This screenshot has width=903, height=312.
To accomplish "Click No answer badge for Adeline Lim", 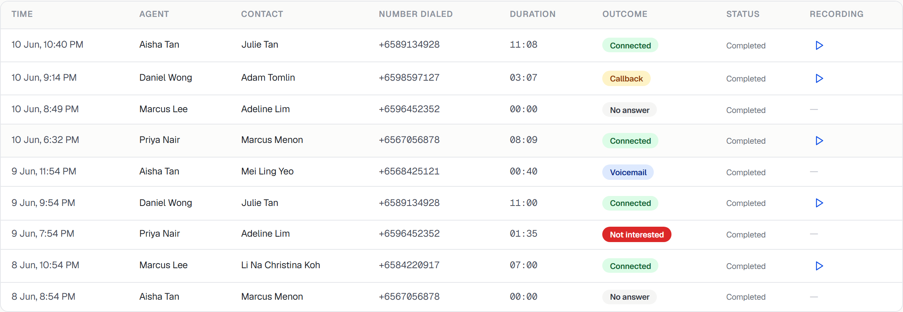I will point(629,110).
